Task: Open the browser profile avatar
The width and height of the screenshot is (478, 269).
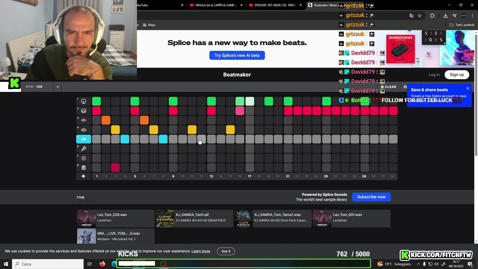Action: pyautogui.click(x=463, y=16)
